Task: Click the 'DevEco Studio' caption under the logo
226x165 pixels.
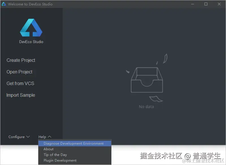Action: pos(31,42)
